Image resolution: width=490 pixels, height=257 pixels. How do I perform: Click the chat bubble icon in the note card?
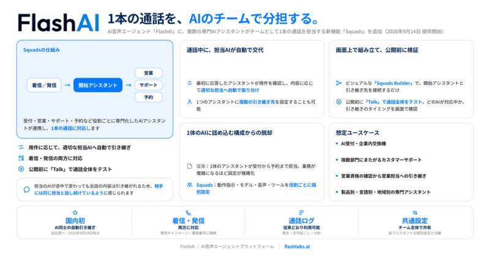26,189
